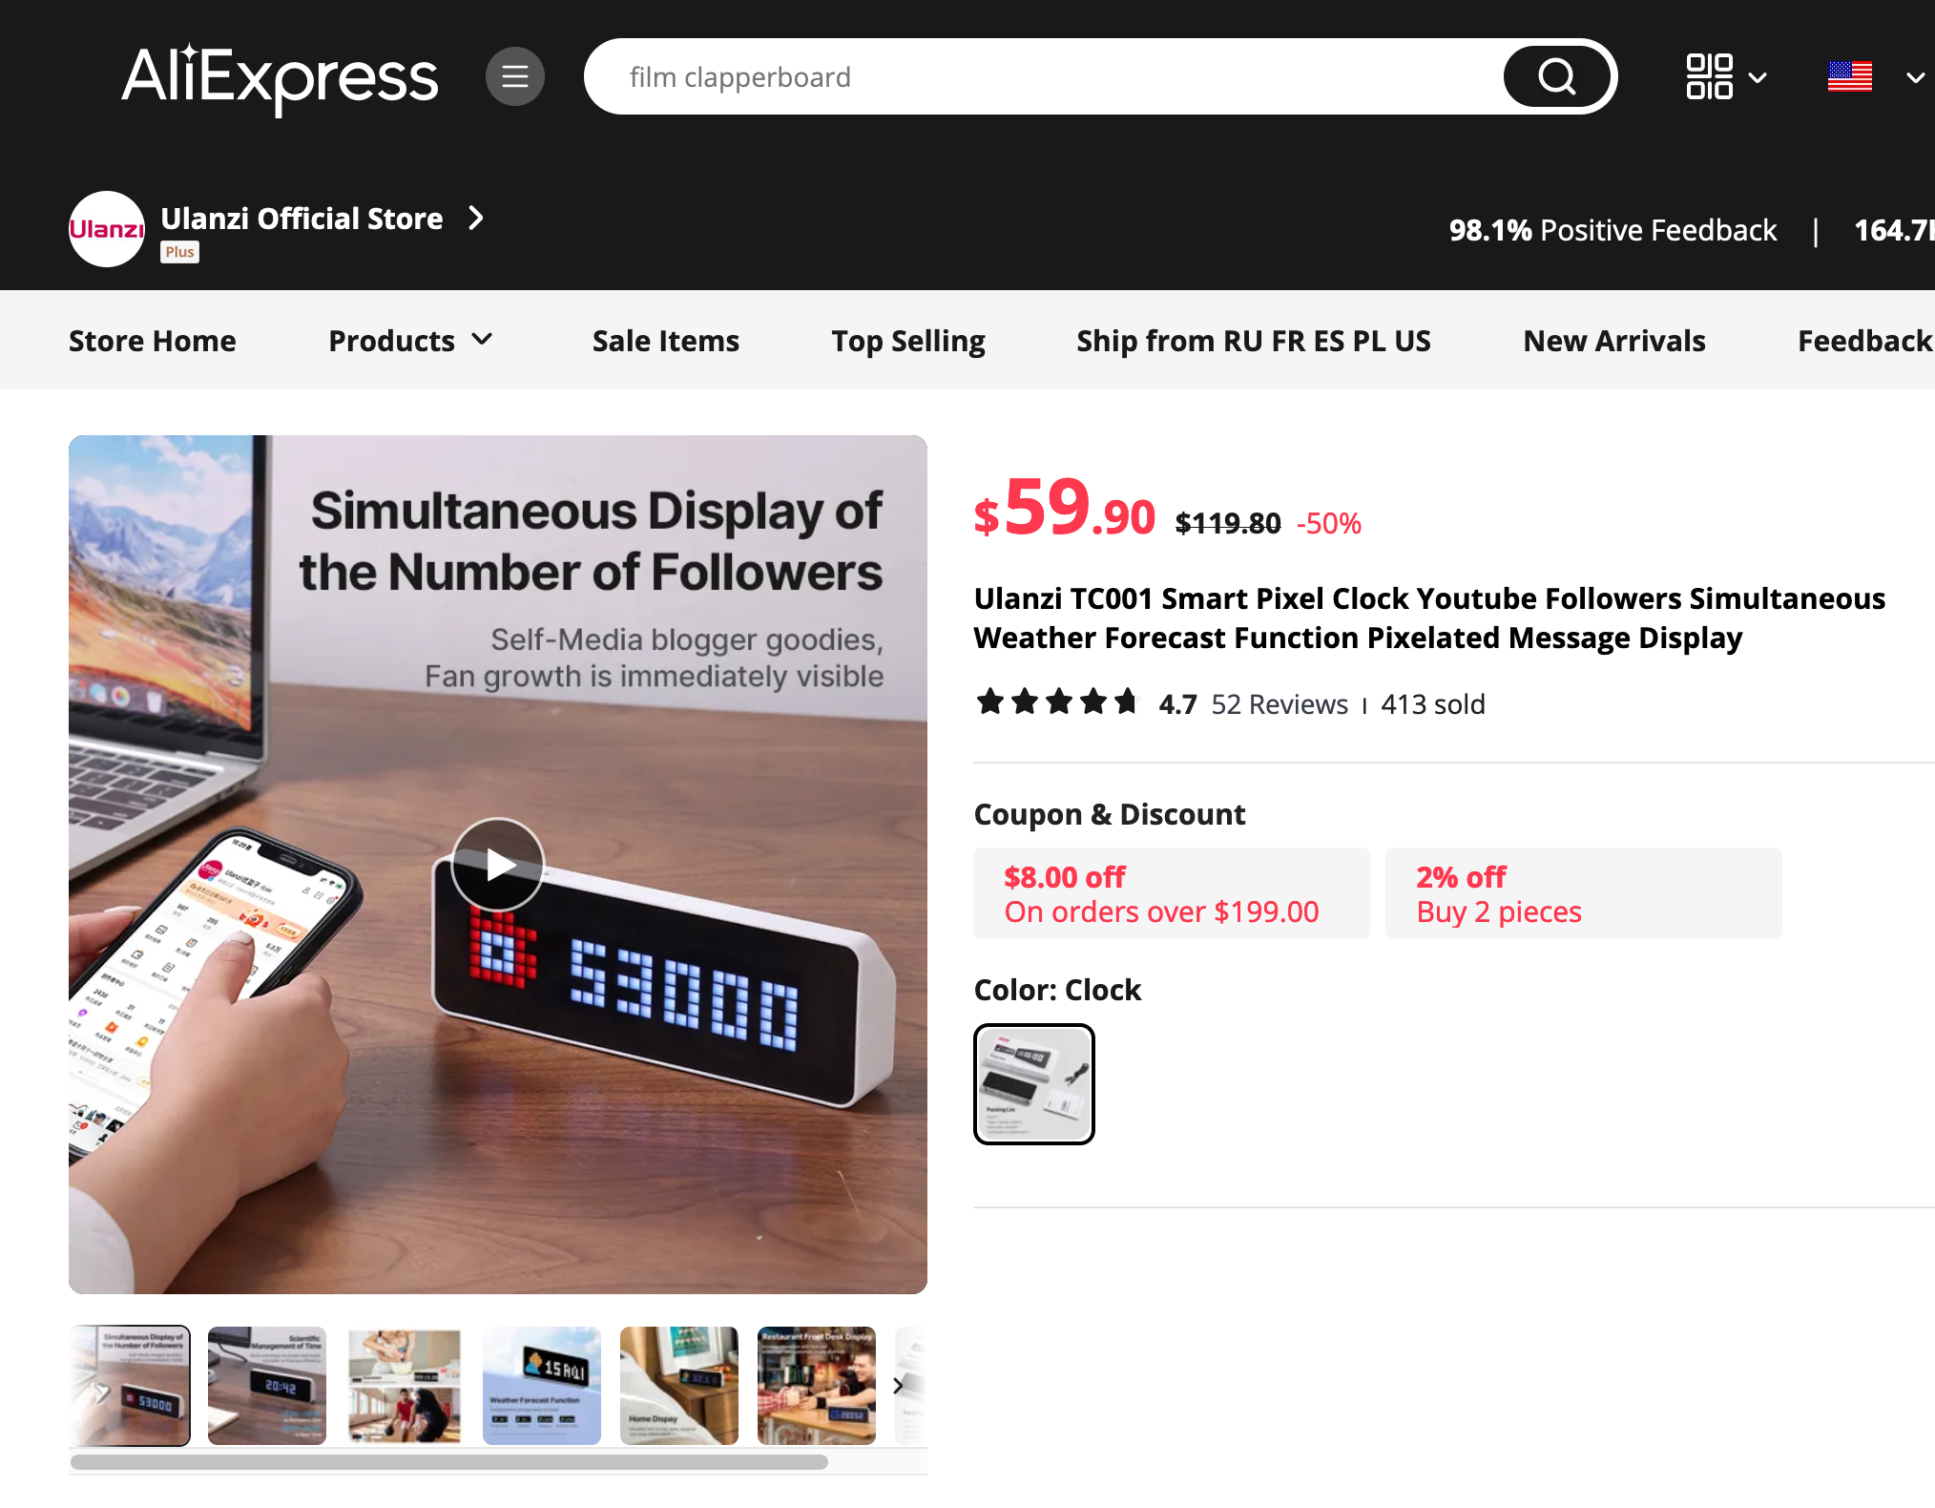1935x1508 pixels.
Task: Go to Sale Items tab
Action: [665, 341]
